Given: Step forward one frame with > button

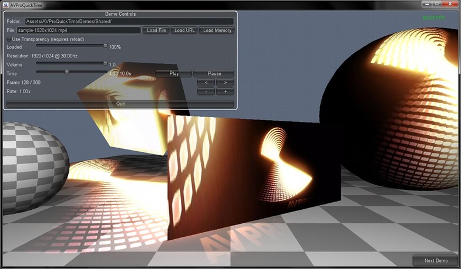Looking at the screenshot, I should tap(225, 83).
